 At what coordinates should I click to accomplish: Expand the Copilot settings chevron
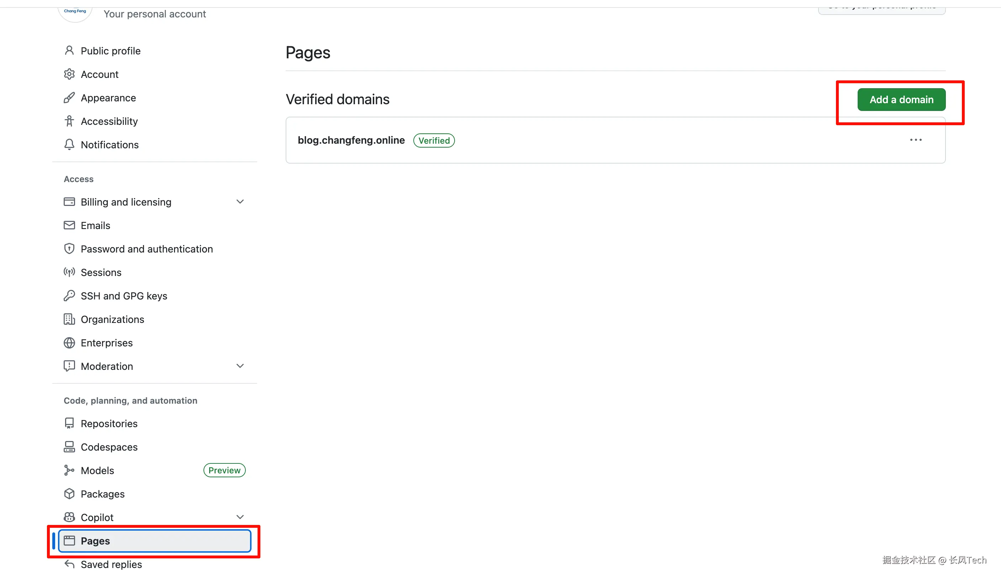pos(240,517)
